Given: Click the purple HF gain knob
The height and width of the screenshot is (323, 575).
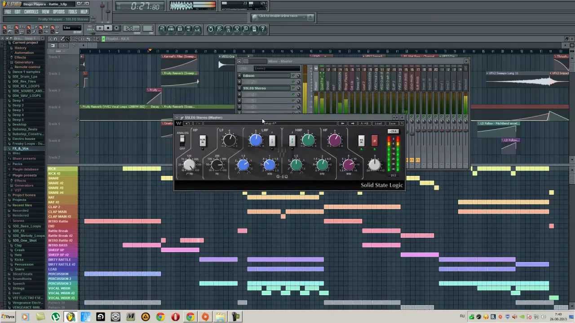Looking at the screenshot, I should (335, 140).
